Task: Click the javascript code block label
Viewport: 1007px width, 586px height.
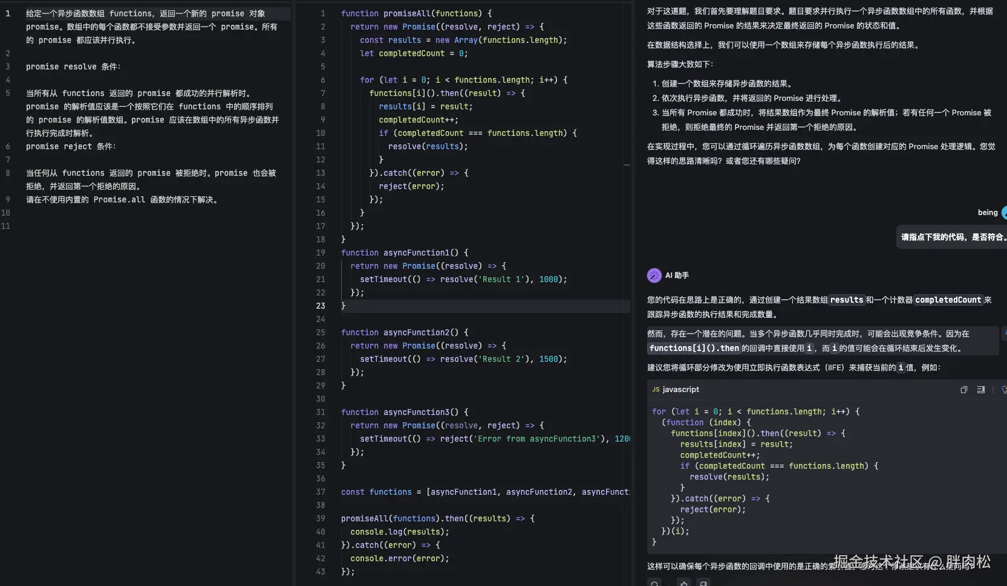Action: [x=680, y=390]
